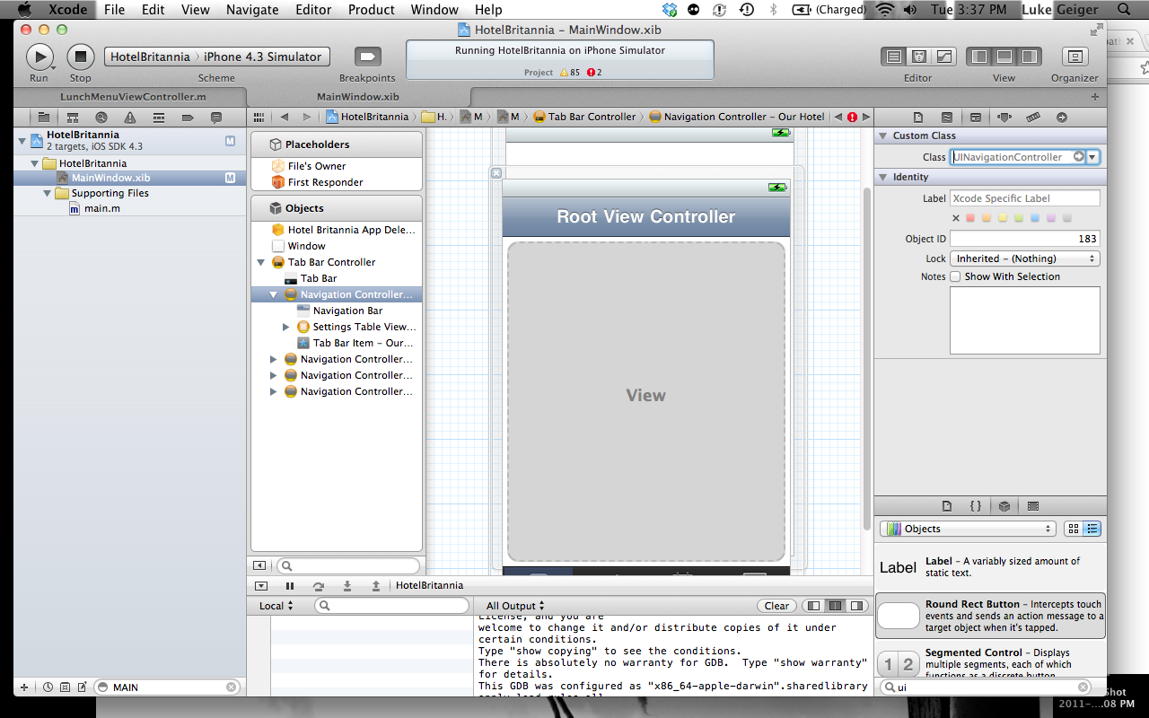Image resolution: width=1149 pixels, height=718 pixels.
Task: Toggle the Utilities pane view button
Action: pos(1030,57)
